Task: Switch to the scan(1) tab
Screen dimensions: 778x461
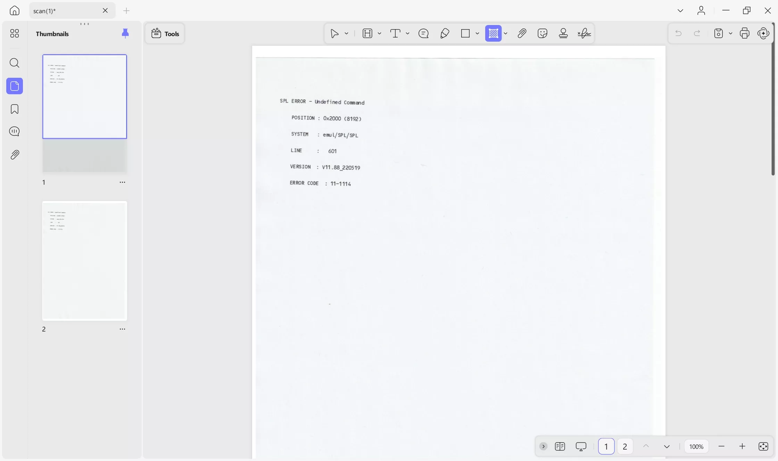Action: point(66,11)
